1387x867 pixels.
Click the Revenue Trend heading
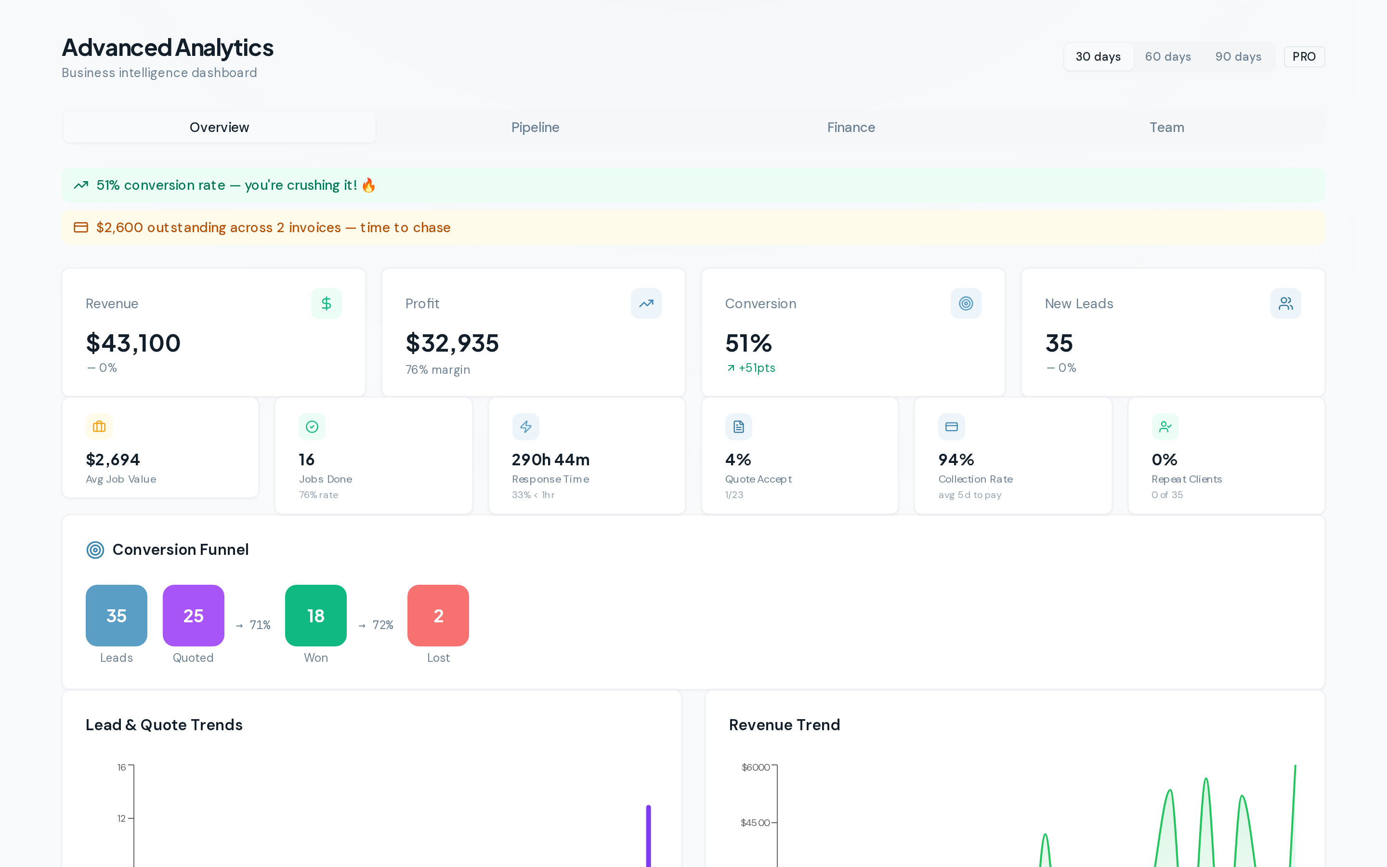pos(785,725)
